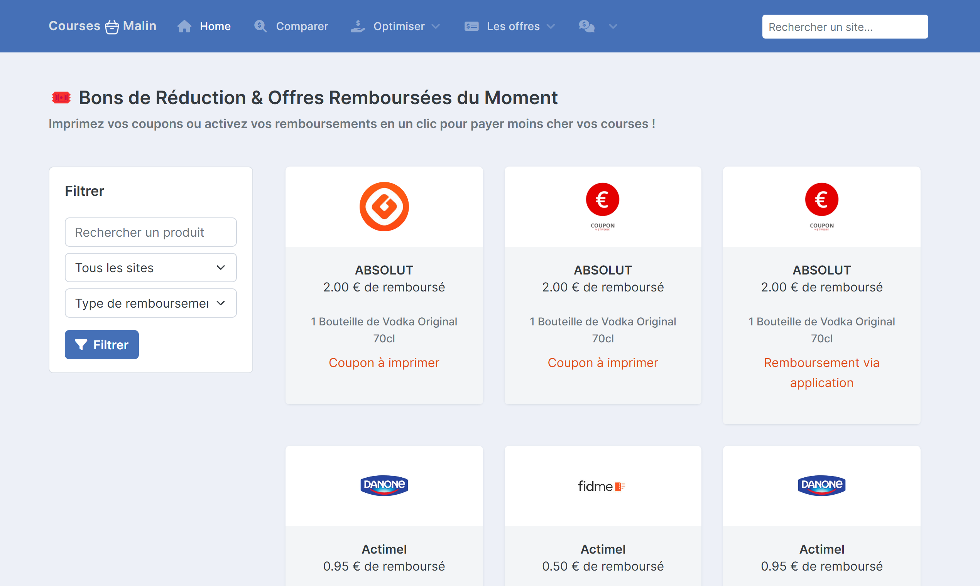
Task: Click the fidme logo on Actimel card
Action: (602, 486)
